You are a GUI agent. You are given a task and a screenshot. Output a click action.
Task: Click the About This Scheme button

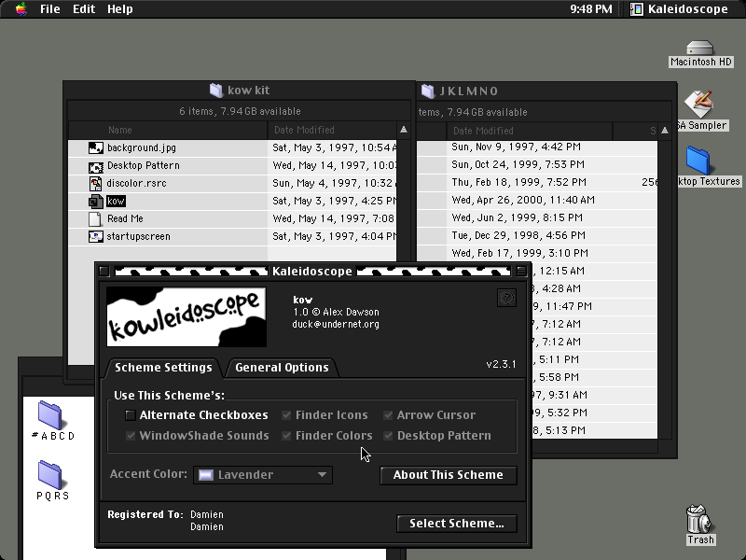[449, 475]
